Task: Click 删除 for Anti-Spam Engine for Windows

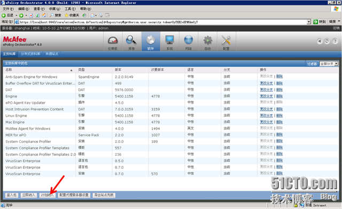Action: [279, 76]
